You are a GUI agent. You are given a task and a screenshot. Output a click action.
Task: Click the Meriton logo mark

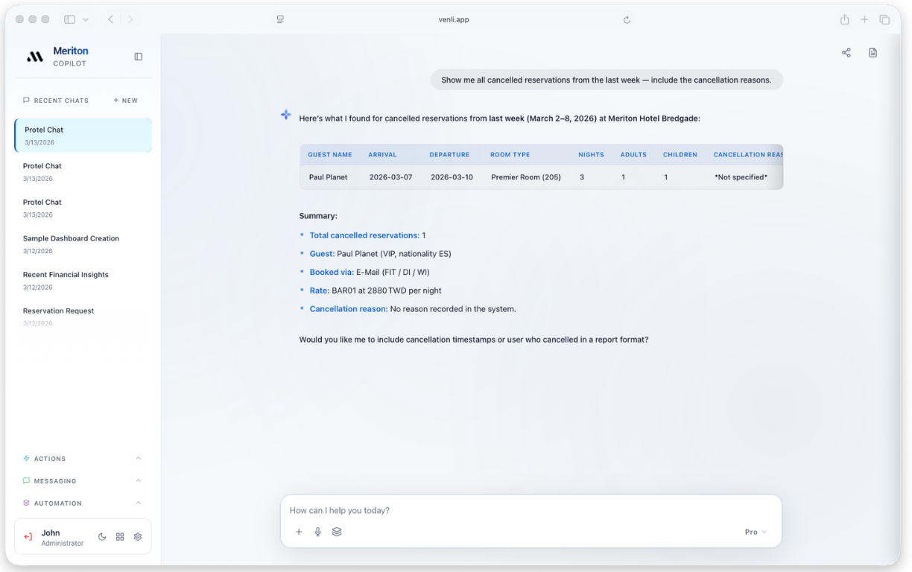click(35, 57)
